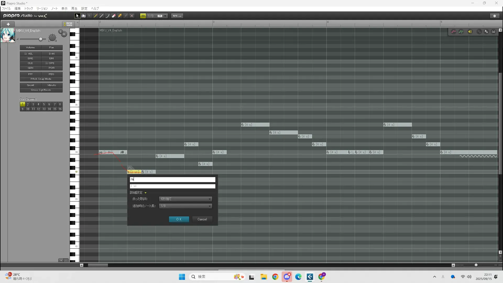The height and width of the screenshot is (283, 503).
Task: Enable Out Channel 2
Action: tap(28, 104)
